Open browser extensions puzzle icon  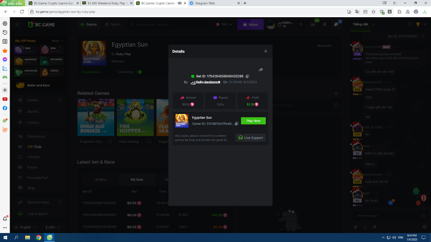tap(399, 11)
